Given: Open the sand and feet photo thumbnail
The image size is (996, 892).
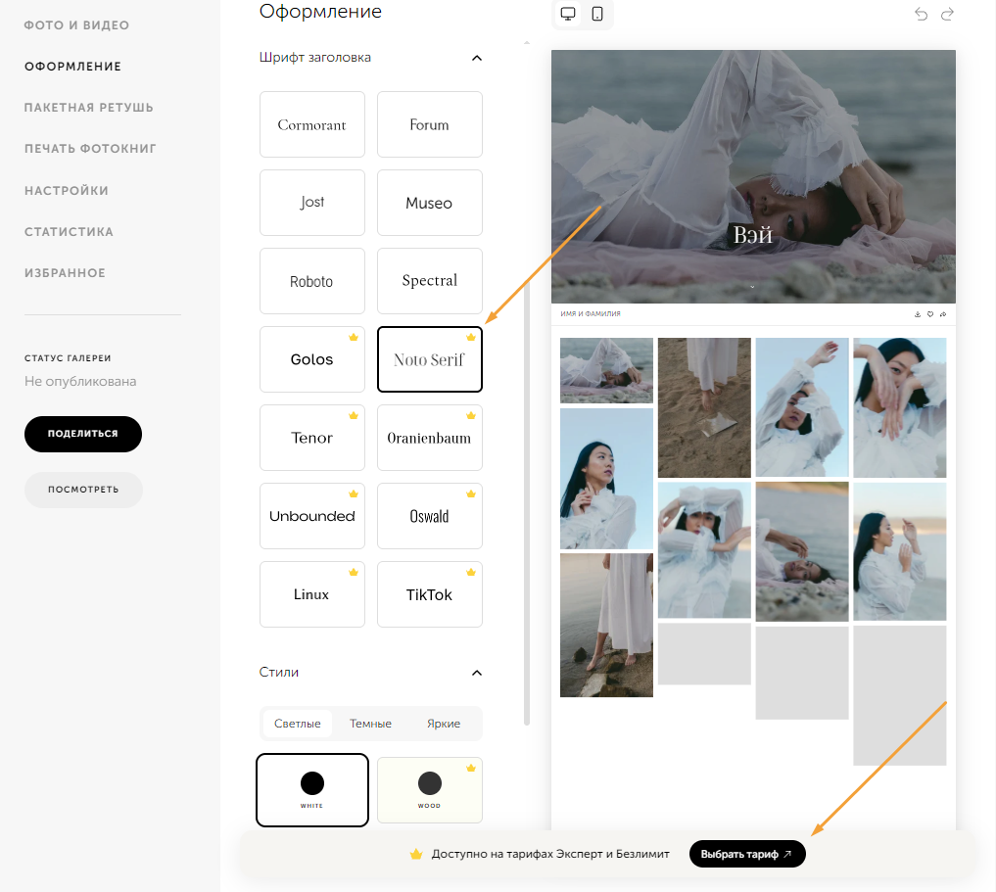Looking at the screenshot, I should pos(704,407).
